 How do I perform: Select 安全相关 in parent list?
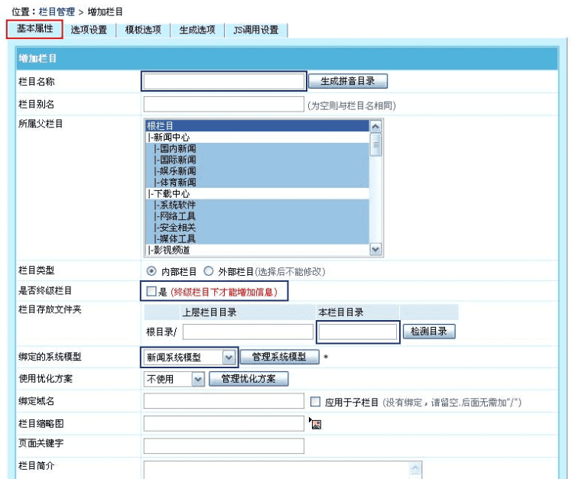pyautogui.click(x=257, y=228)
